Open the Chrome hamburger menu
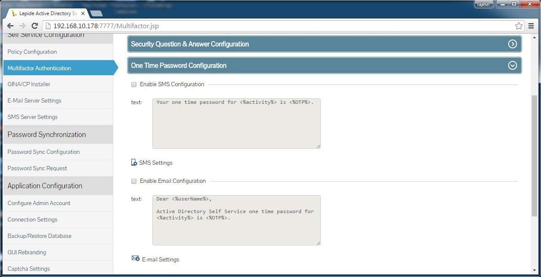541x277 pixels. 531,26
